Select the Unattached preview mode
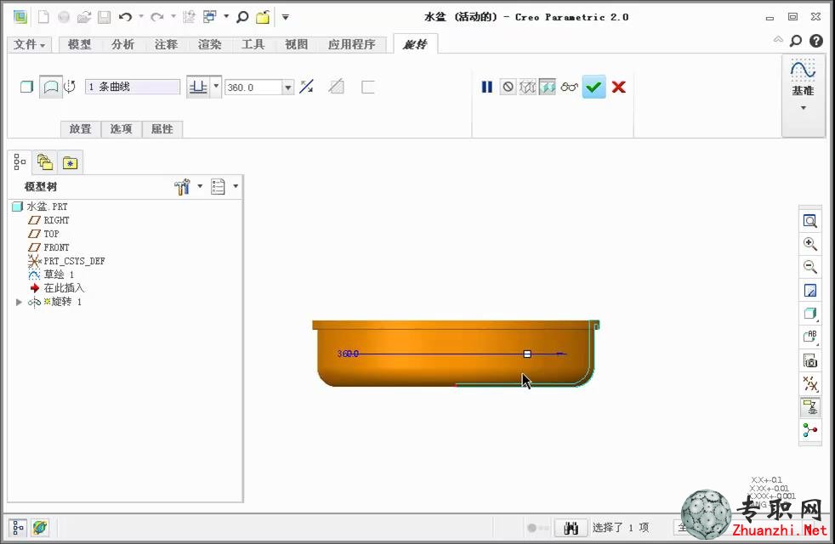Screen dimensions: 835x544 527,87
